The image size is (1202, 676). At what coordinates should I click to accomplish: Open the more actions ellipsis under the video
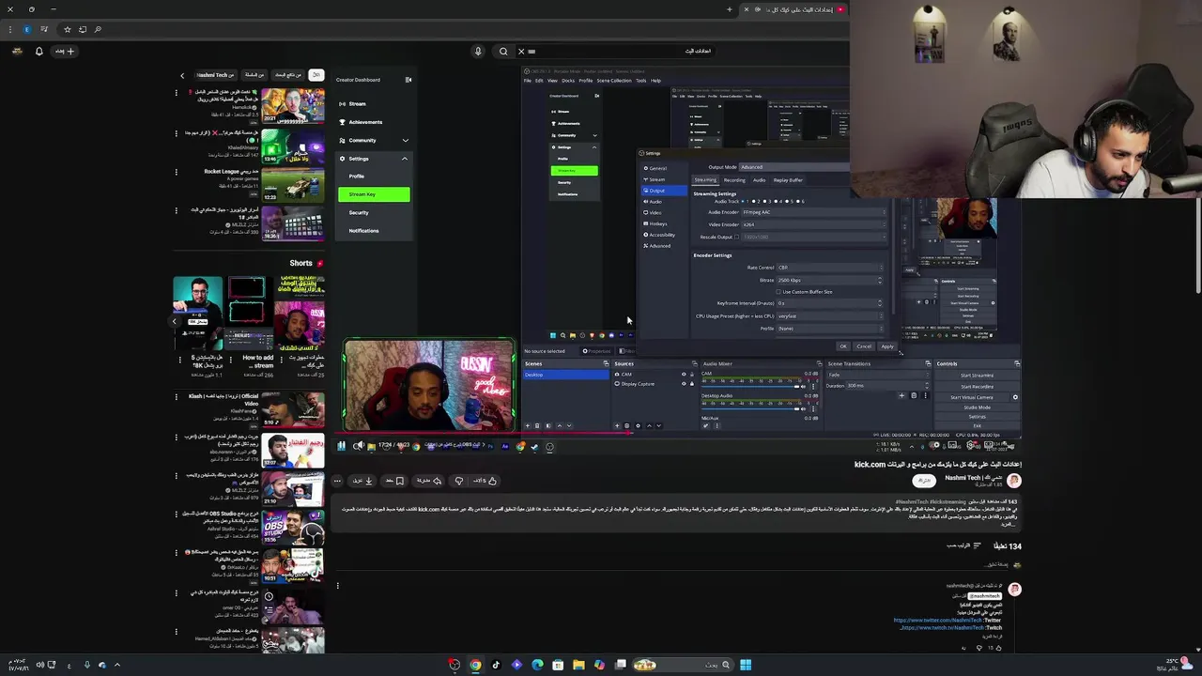pos(337,481)
